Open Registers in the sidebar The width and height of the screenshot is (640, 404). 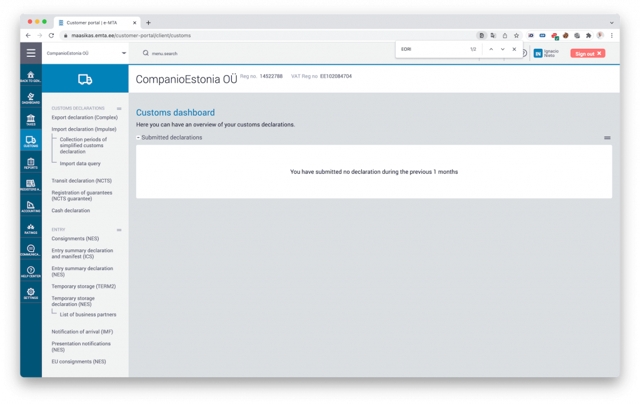point(31,184)
